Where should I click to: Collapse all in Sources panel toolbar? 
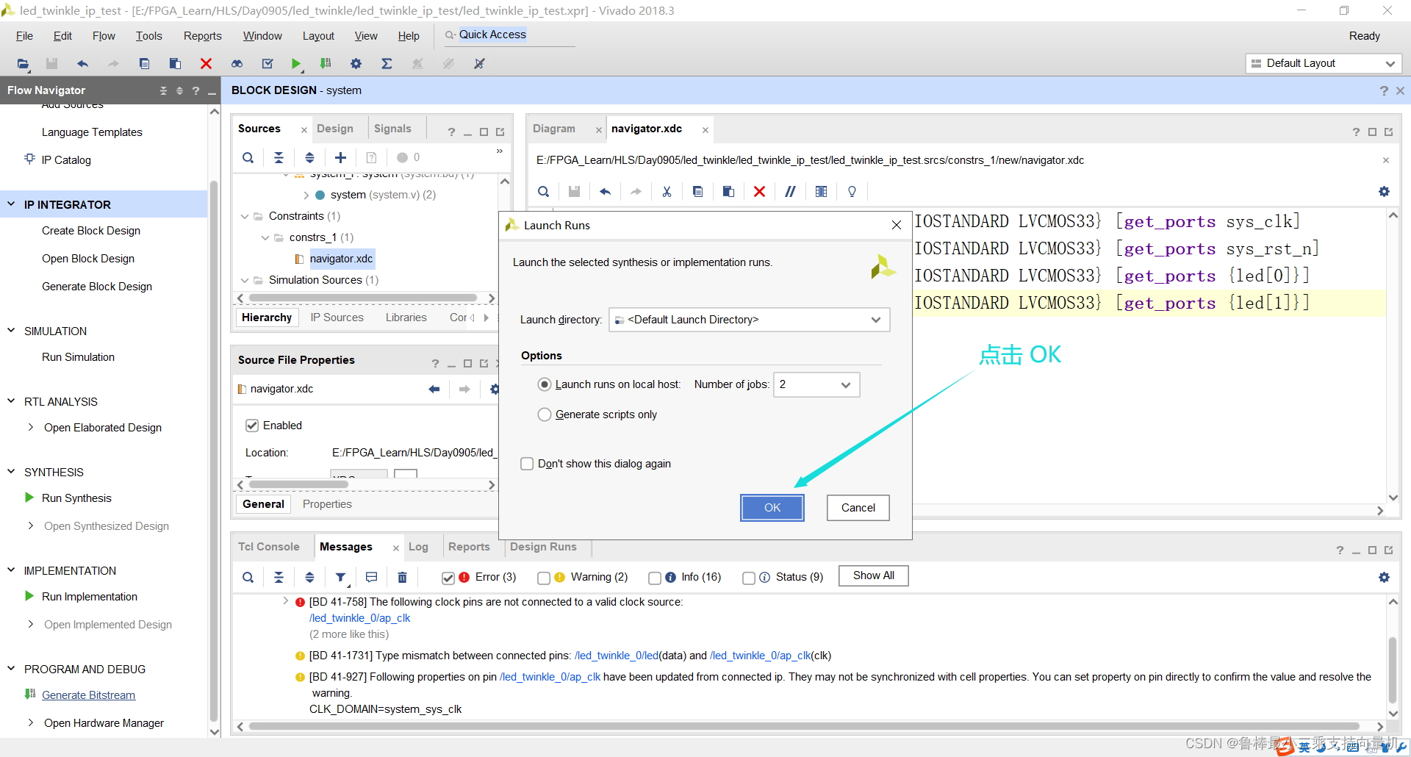point(279,157)
